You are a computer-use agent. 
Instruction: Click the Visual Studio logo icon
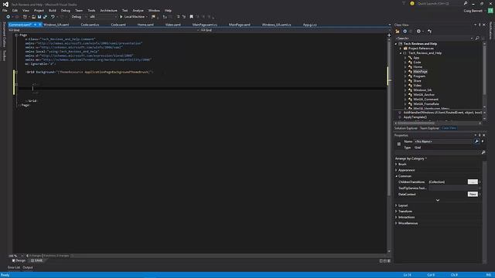(5, 4)
